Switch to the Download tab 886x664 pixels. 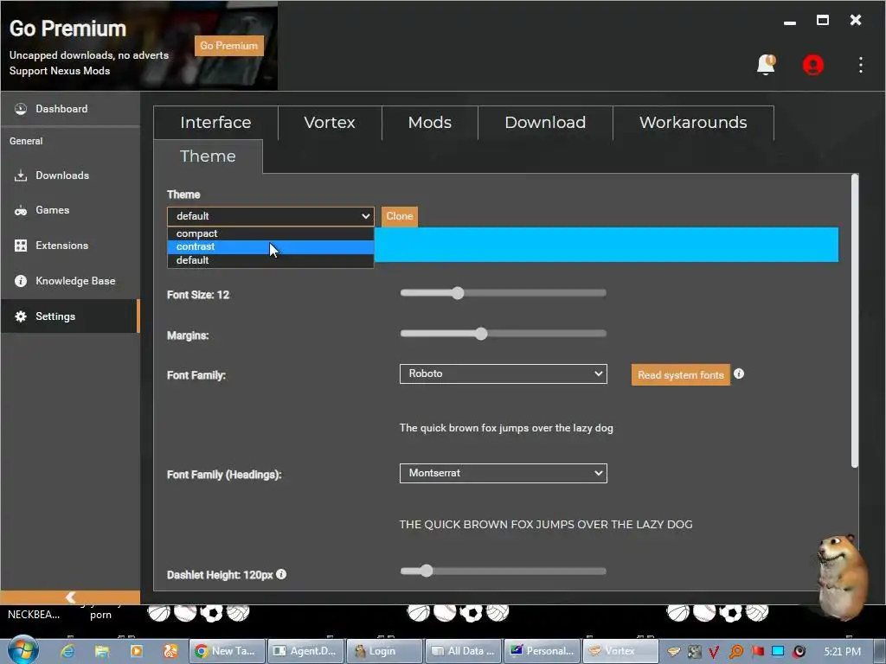pos(545,123)
